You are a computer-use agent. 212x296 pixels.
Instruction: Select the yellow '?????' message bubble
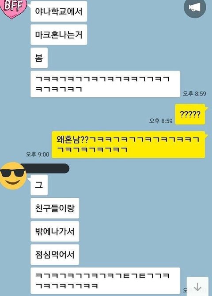coord(190,114)
